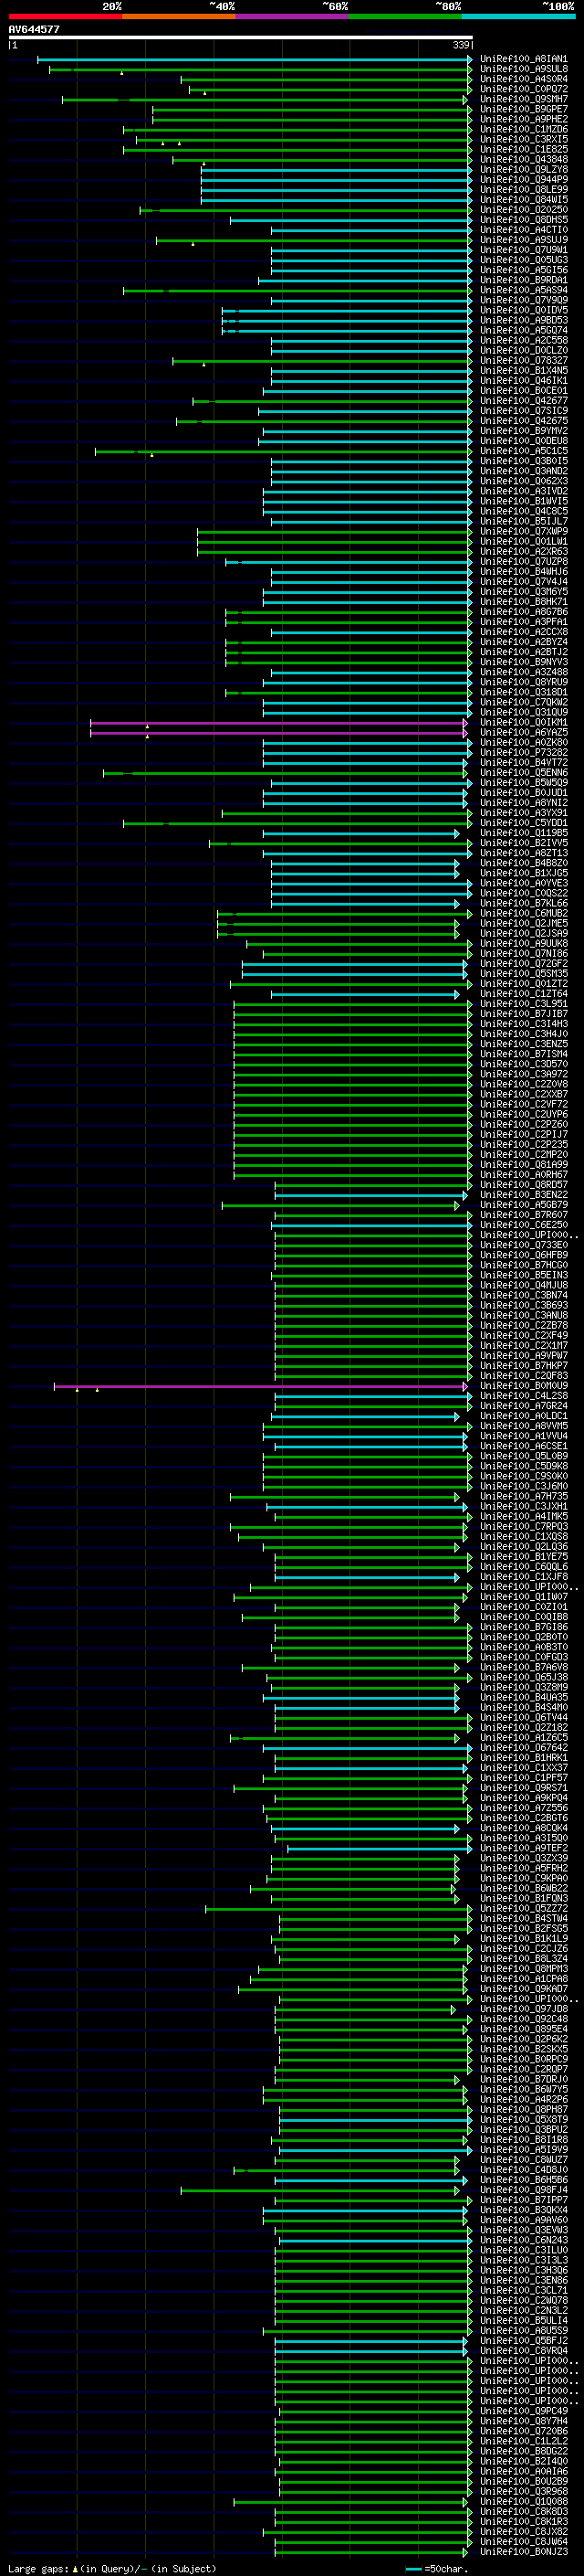Click the =50char. scale legend text

click(445, 2569)
